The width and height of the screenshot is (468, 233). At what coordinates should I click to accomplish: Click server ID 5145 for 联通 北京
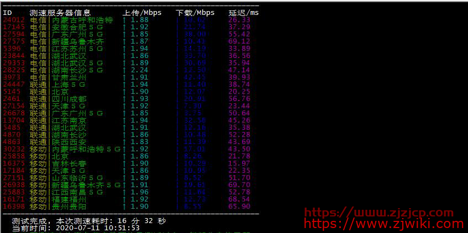tap(12, 92)
